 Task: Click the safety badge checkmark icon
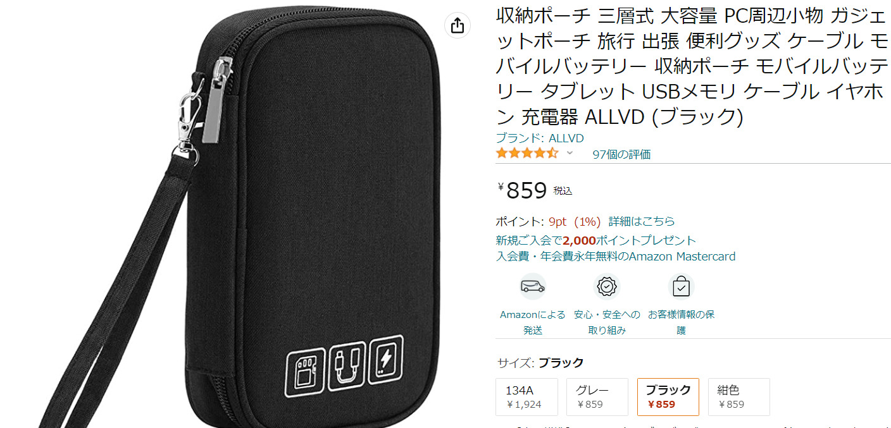(607, 286)
